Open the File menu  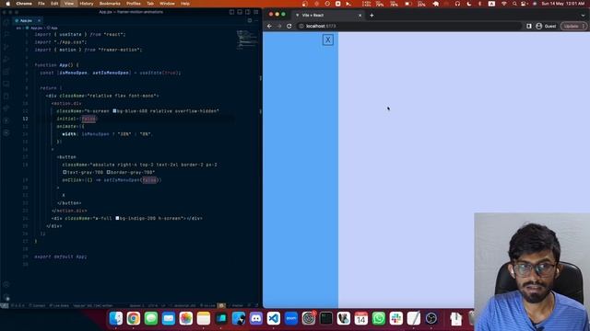pyautogui.click(x=41, y=4)
